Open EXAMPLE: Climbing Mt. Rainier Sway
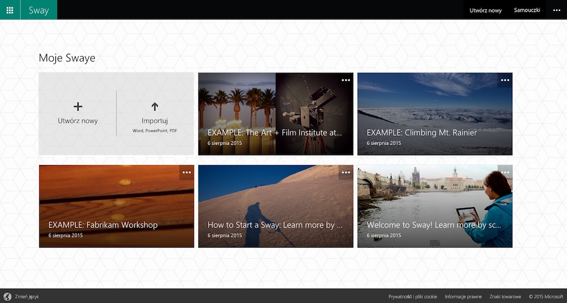 tap(435, 114)
